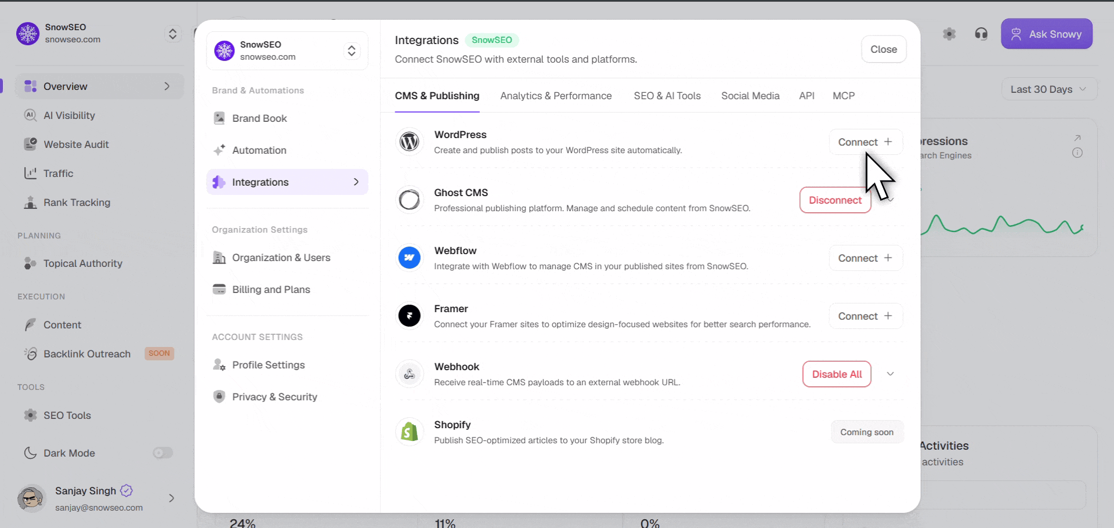
Task: Click the Billing and Plans card icon
Action: [219, 290]
